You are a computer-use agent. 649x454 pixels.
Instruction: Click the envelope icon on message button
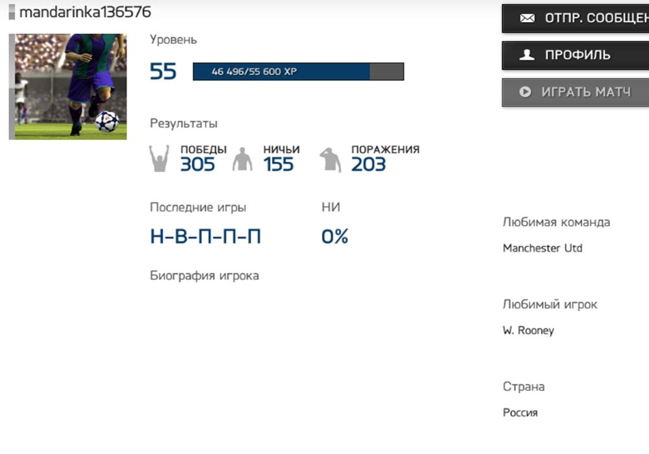click(x=527, y=18)
